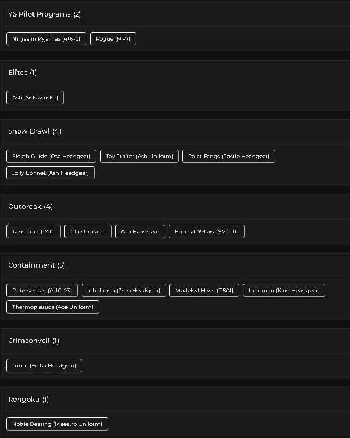The image size is (350, 438).
Task: Select Sleigh Guide (Osa Headgear) tag
Action: [x=51, y=157]
